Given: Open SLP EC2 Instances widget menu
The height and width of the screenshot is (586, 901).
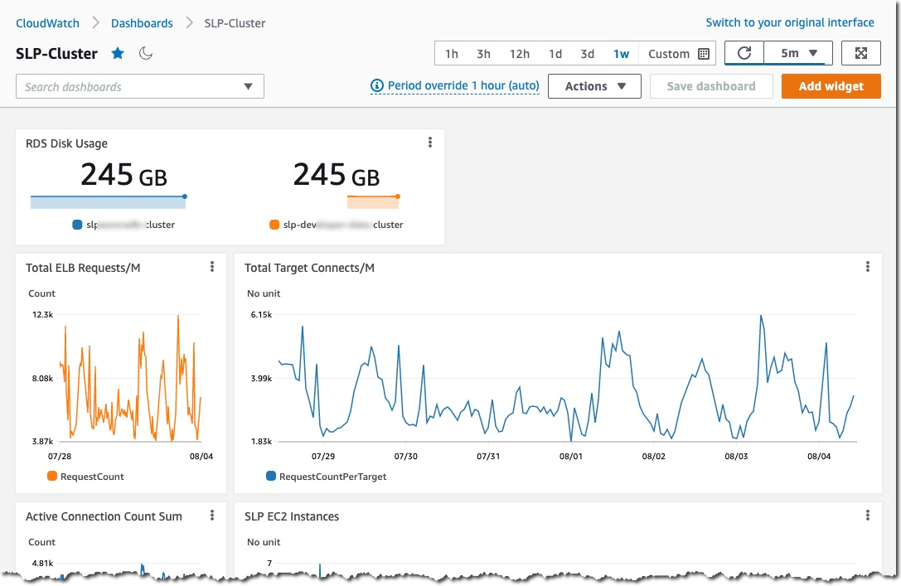Looking at the screenshot, I should 868,516.
